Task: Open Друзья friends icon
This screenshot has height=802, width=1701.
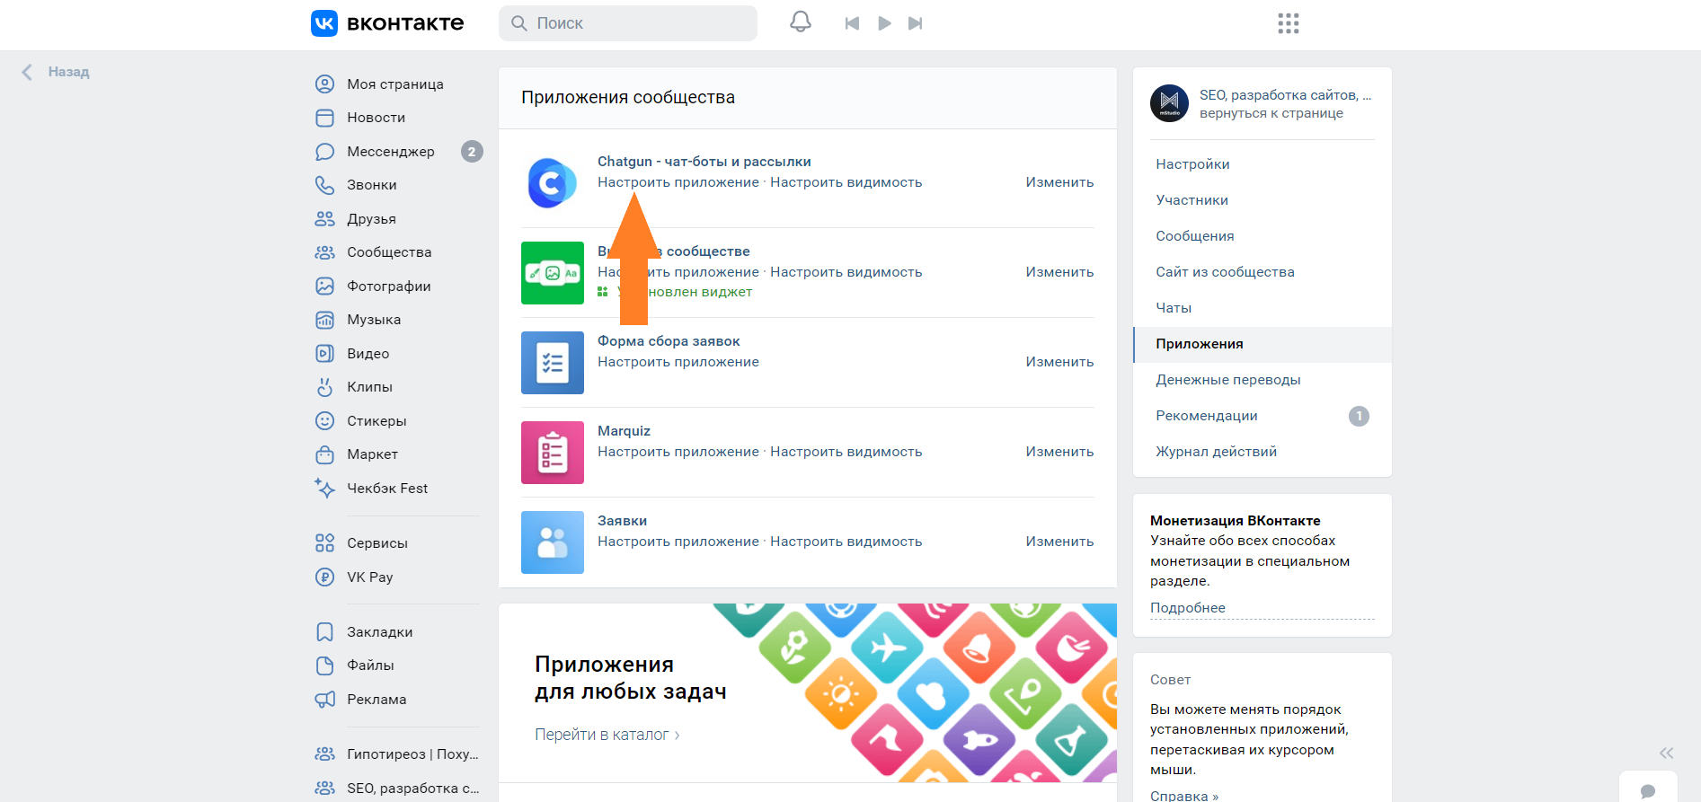Action: pyautogui.click(x=324, y=219)
